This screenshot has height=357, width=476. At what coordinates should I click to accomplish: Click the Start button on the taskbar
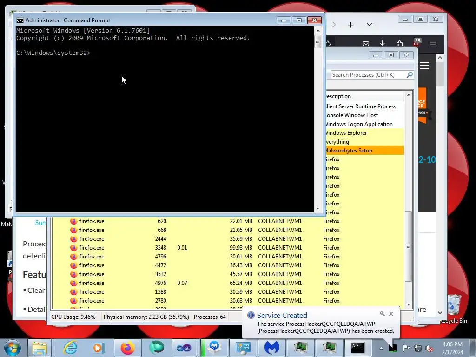point(12,348)
